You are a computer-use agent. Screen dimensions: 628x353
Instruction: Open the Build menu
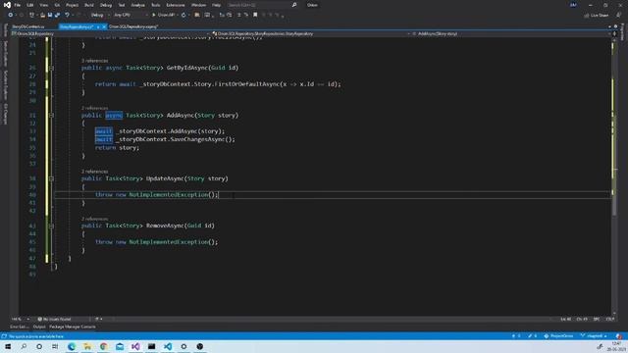click(89, 5)
